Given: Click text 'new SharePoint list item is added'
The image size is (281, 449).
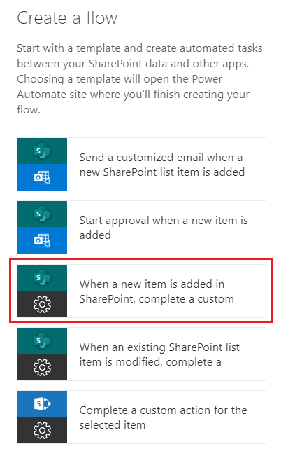Looking at the screenshot, I should (x=162, y=172).
